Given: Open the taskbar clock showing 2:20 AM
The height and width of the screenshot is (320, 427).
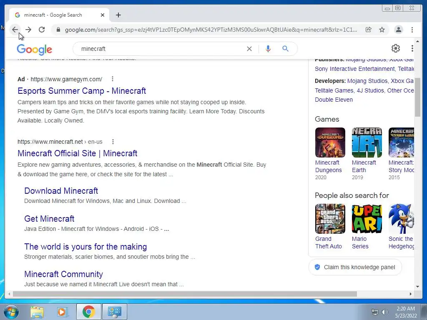Looking at the screenshot, I should (406, 312).
